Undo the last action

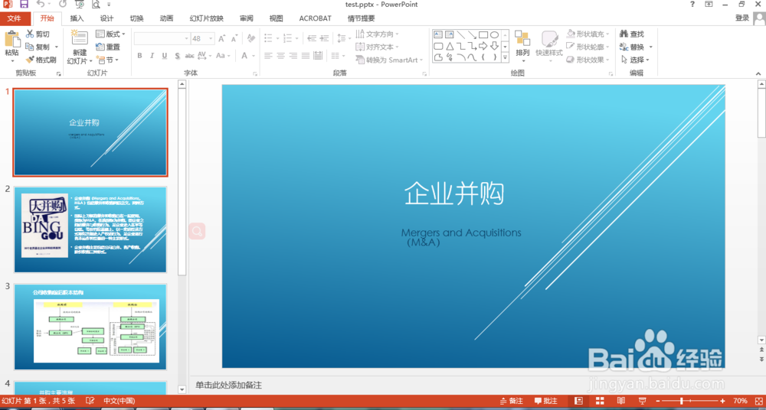(x=40, y=5)
